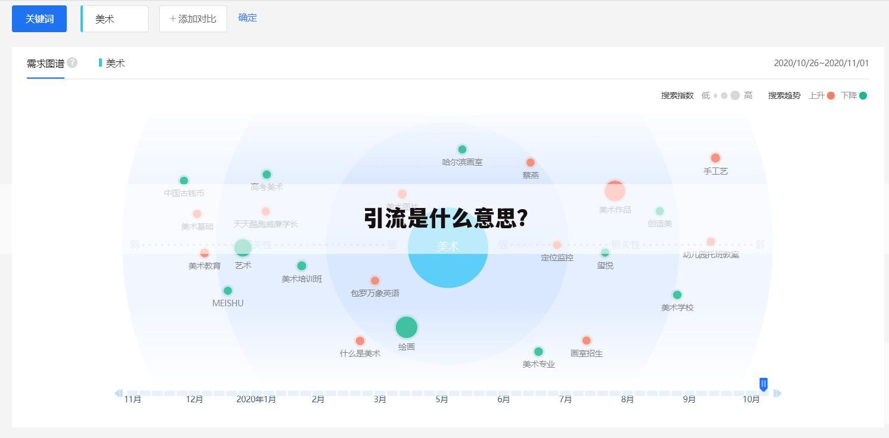Click the 手工艺 node
Viewport: 889px width, 438px height.
[715, 158]
